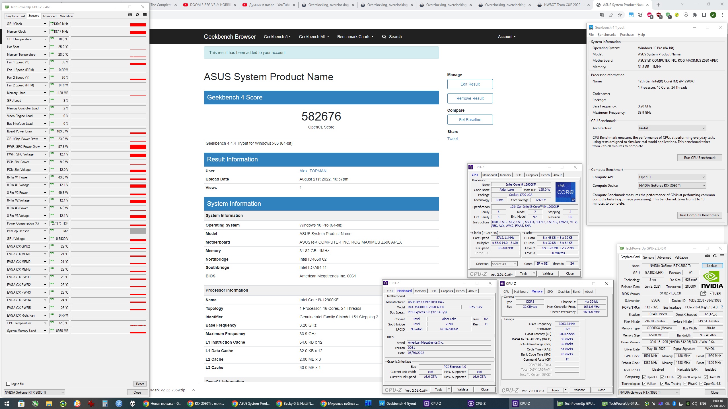
Task: Open Calculator from taskbar
Action: [x=105, y=404]
